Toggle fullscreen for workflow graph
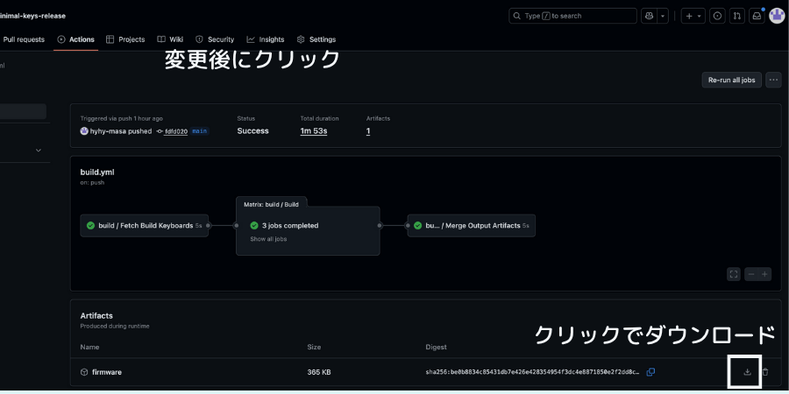The height and width of the screenshot is (394, 789). pyautogui.click(x=734, y=274)
